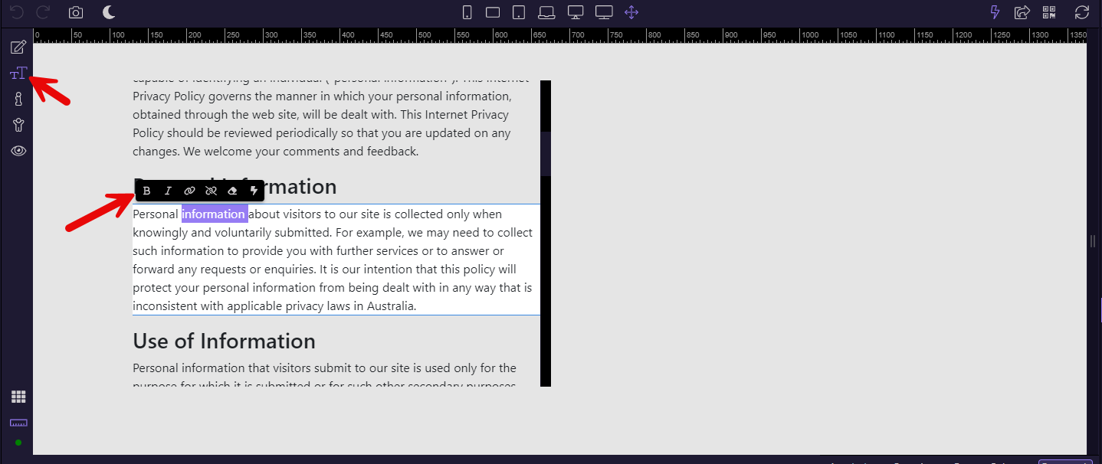The height and width of the screenshot is (464, 1102).
Task: Click the accessibility figure icon in sidebar
Action: point(18,125)
